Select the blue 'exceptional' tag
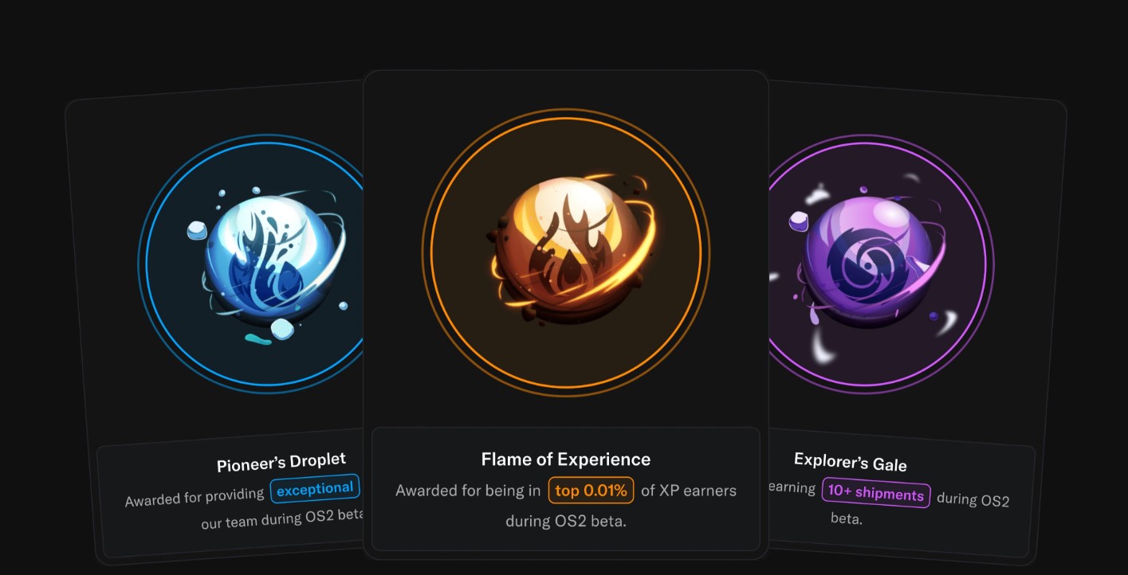 tap(315, 489)
